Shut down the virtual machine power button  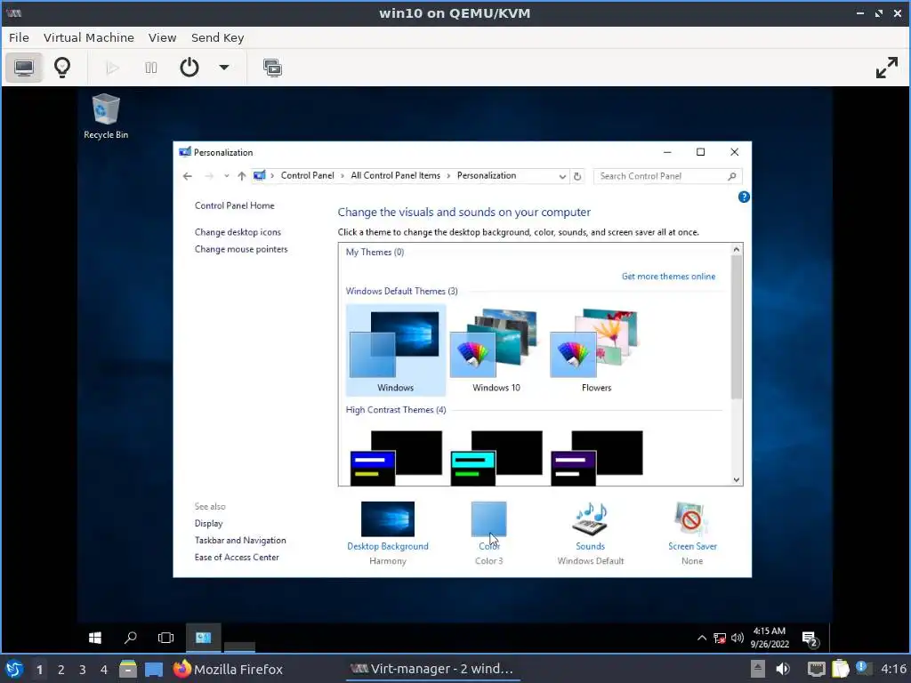(x=189, y=68)
